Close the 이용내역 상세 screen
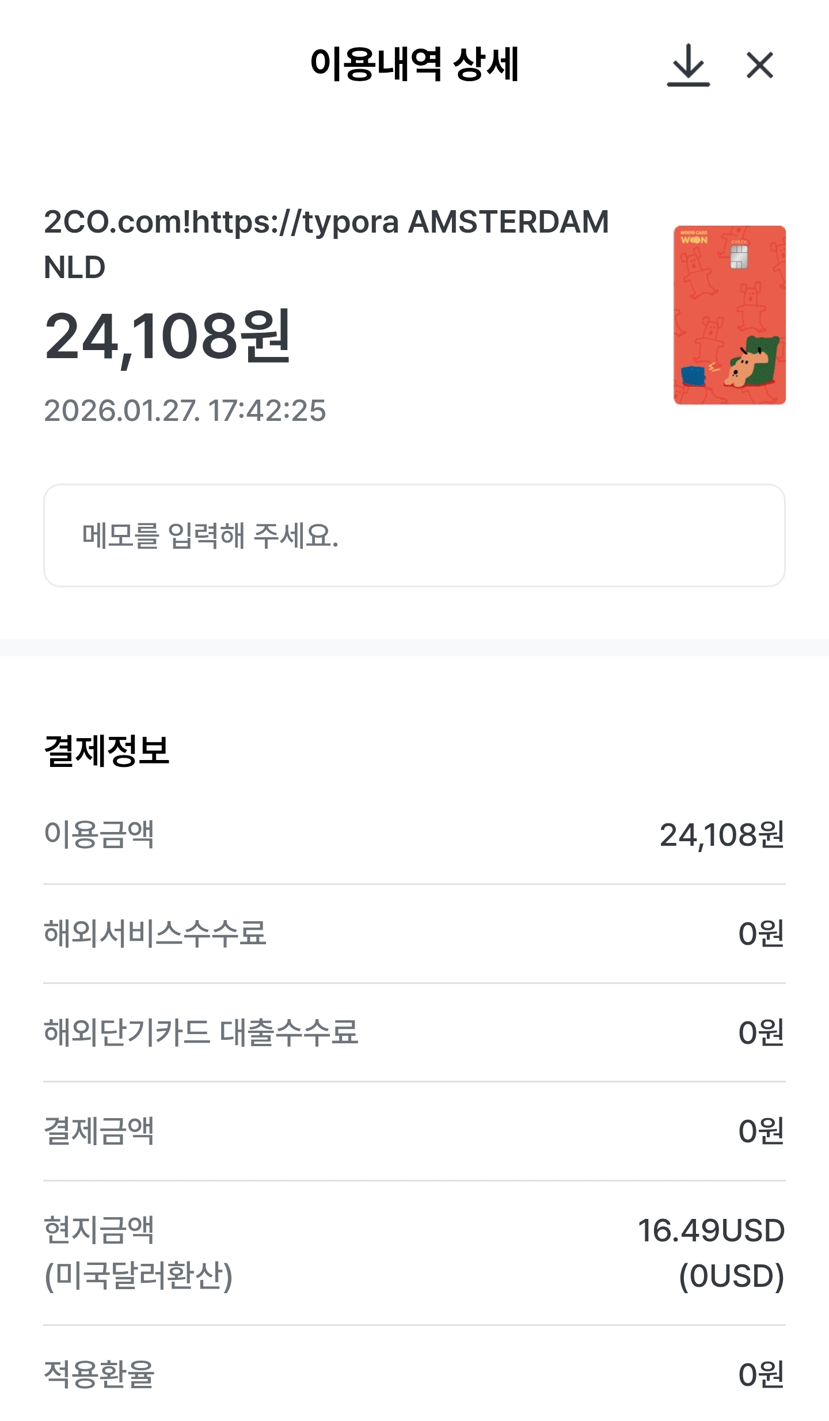 coord(759,65)
